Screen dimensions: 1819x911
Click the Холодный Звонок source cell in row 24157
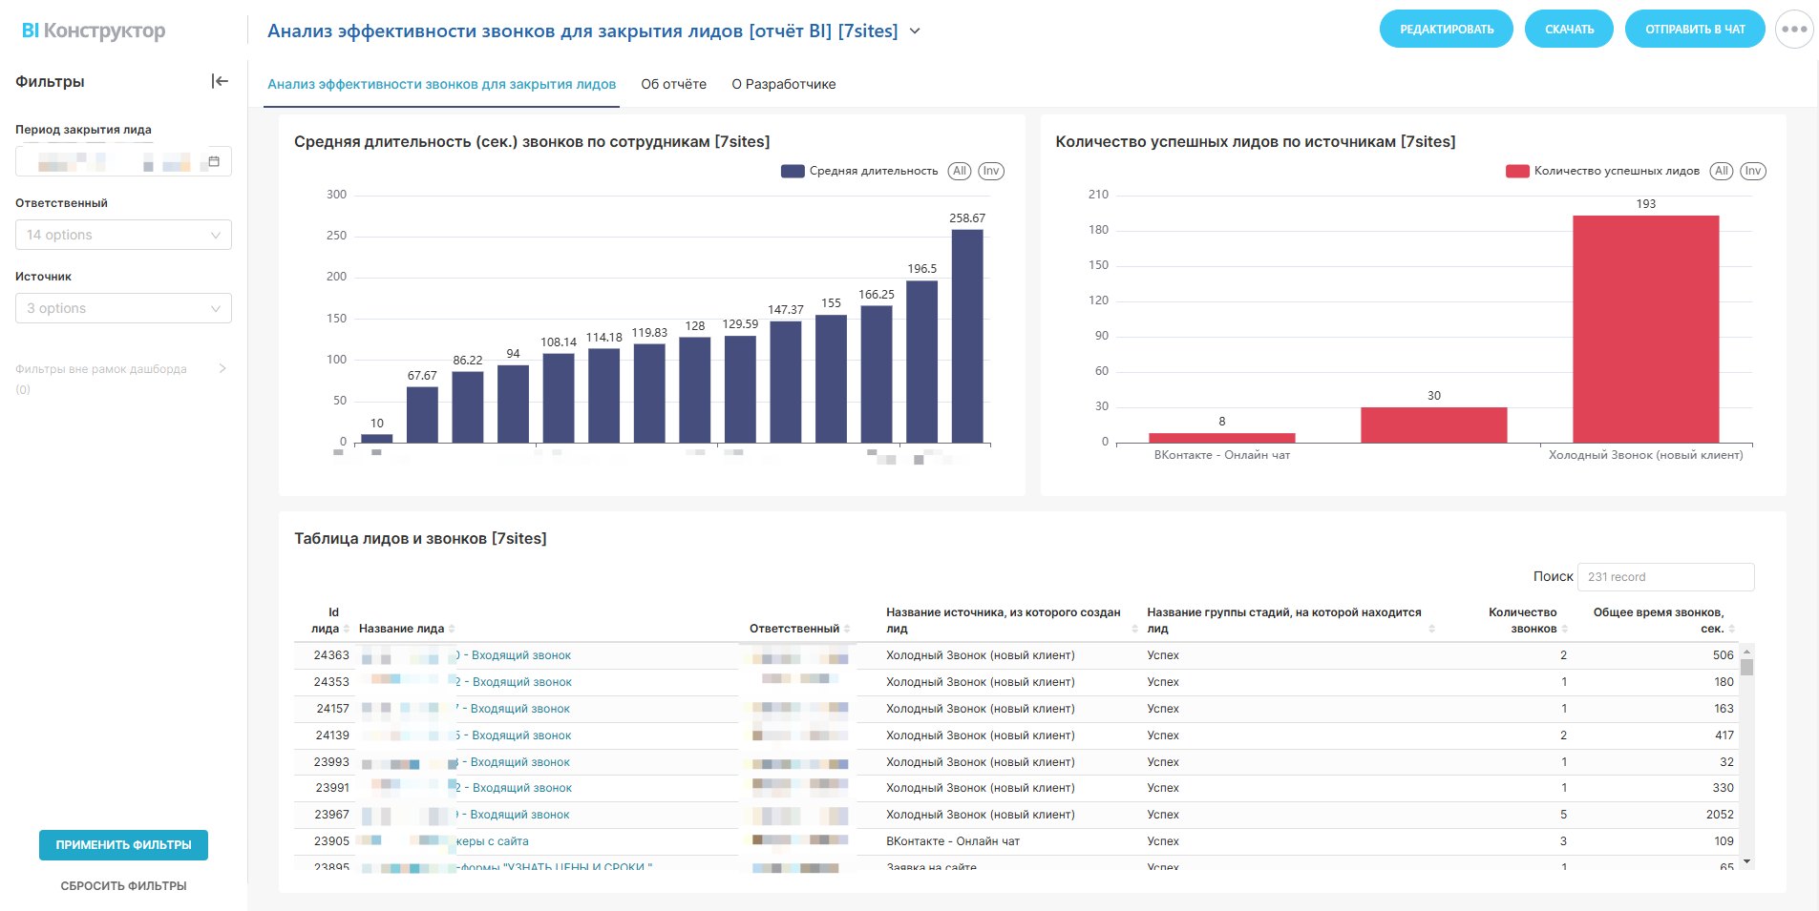(x=981, y=709)
